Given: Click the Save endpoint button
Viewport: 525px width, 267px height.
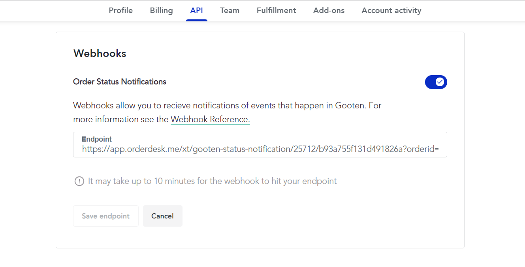Looking at the screenshot, I should (x=106, y=216).
